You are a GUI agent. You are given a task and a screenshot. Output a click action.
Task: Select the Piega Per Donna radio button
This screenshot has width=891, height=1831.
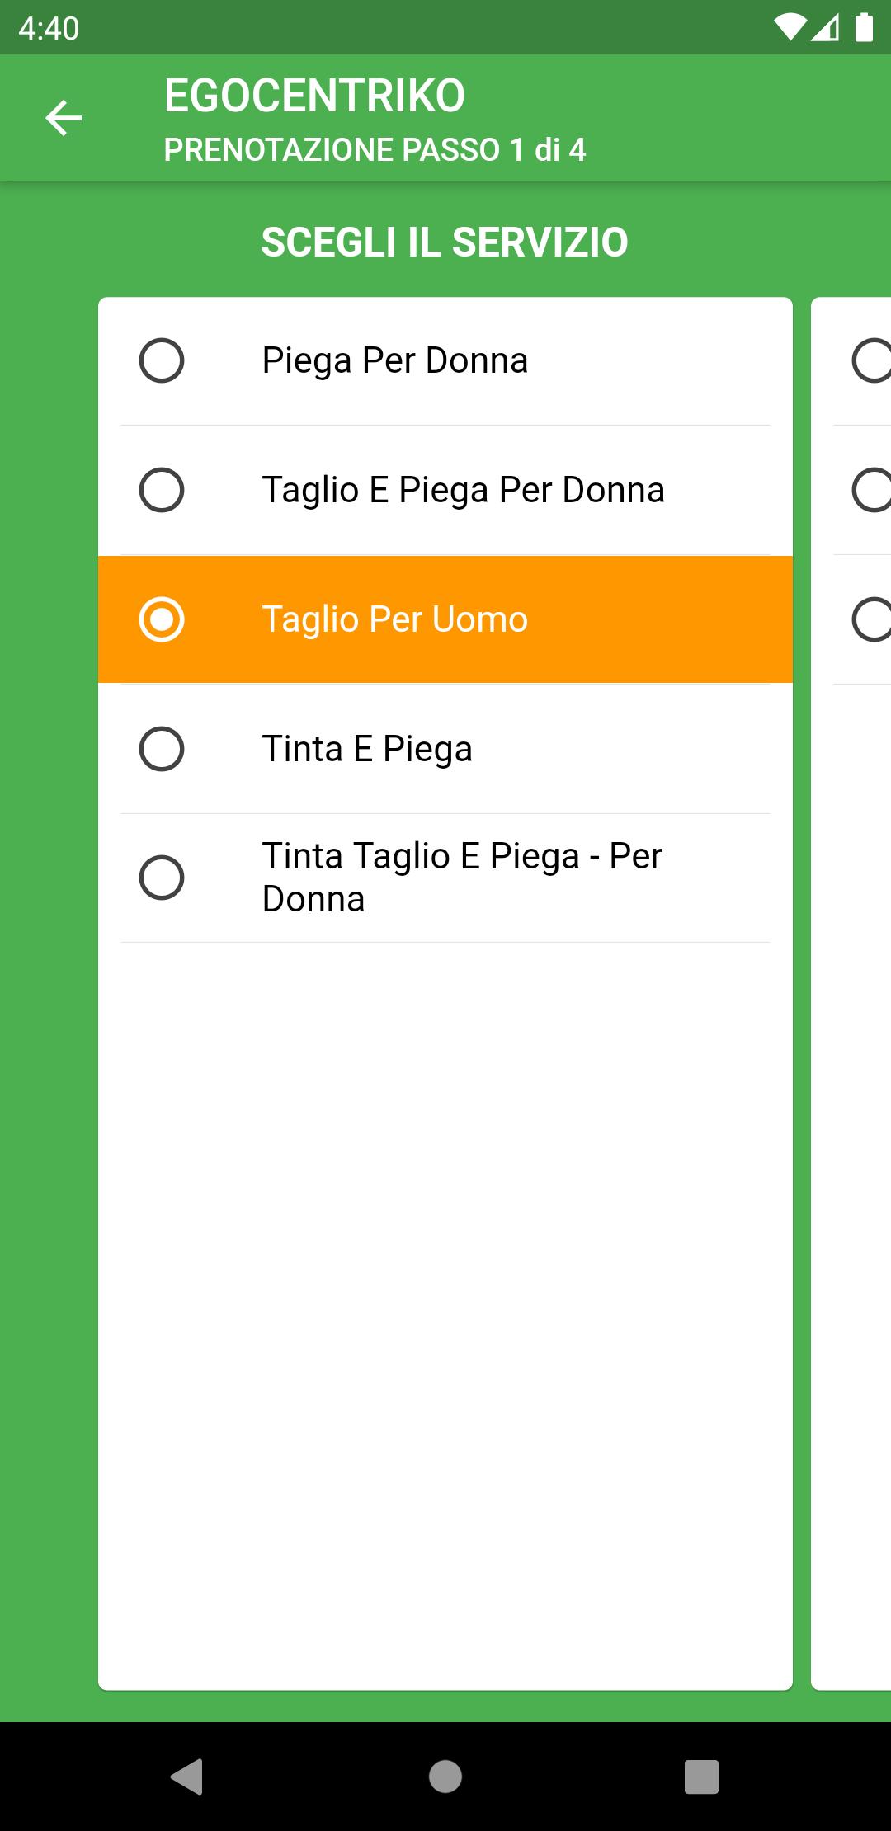(162, 360)
